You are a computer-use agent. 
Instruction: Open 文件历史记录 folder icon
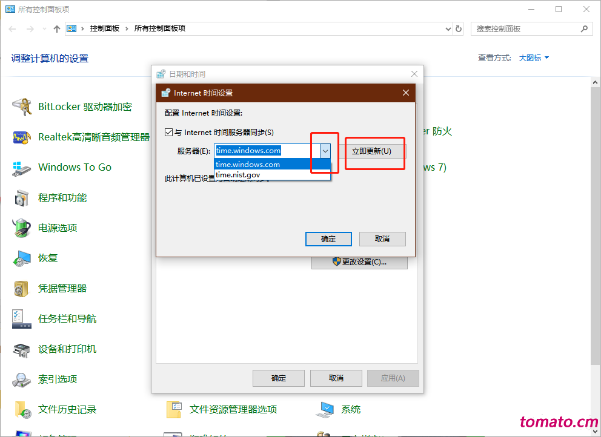click(23, 409)
